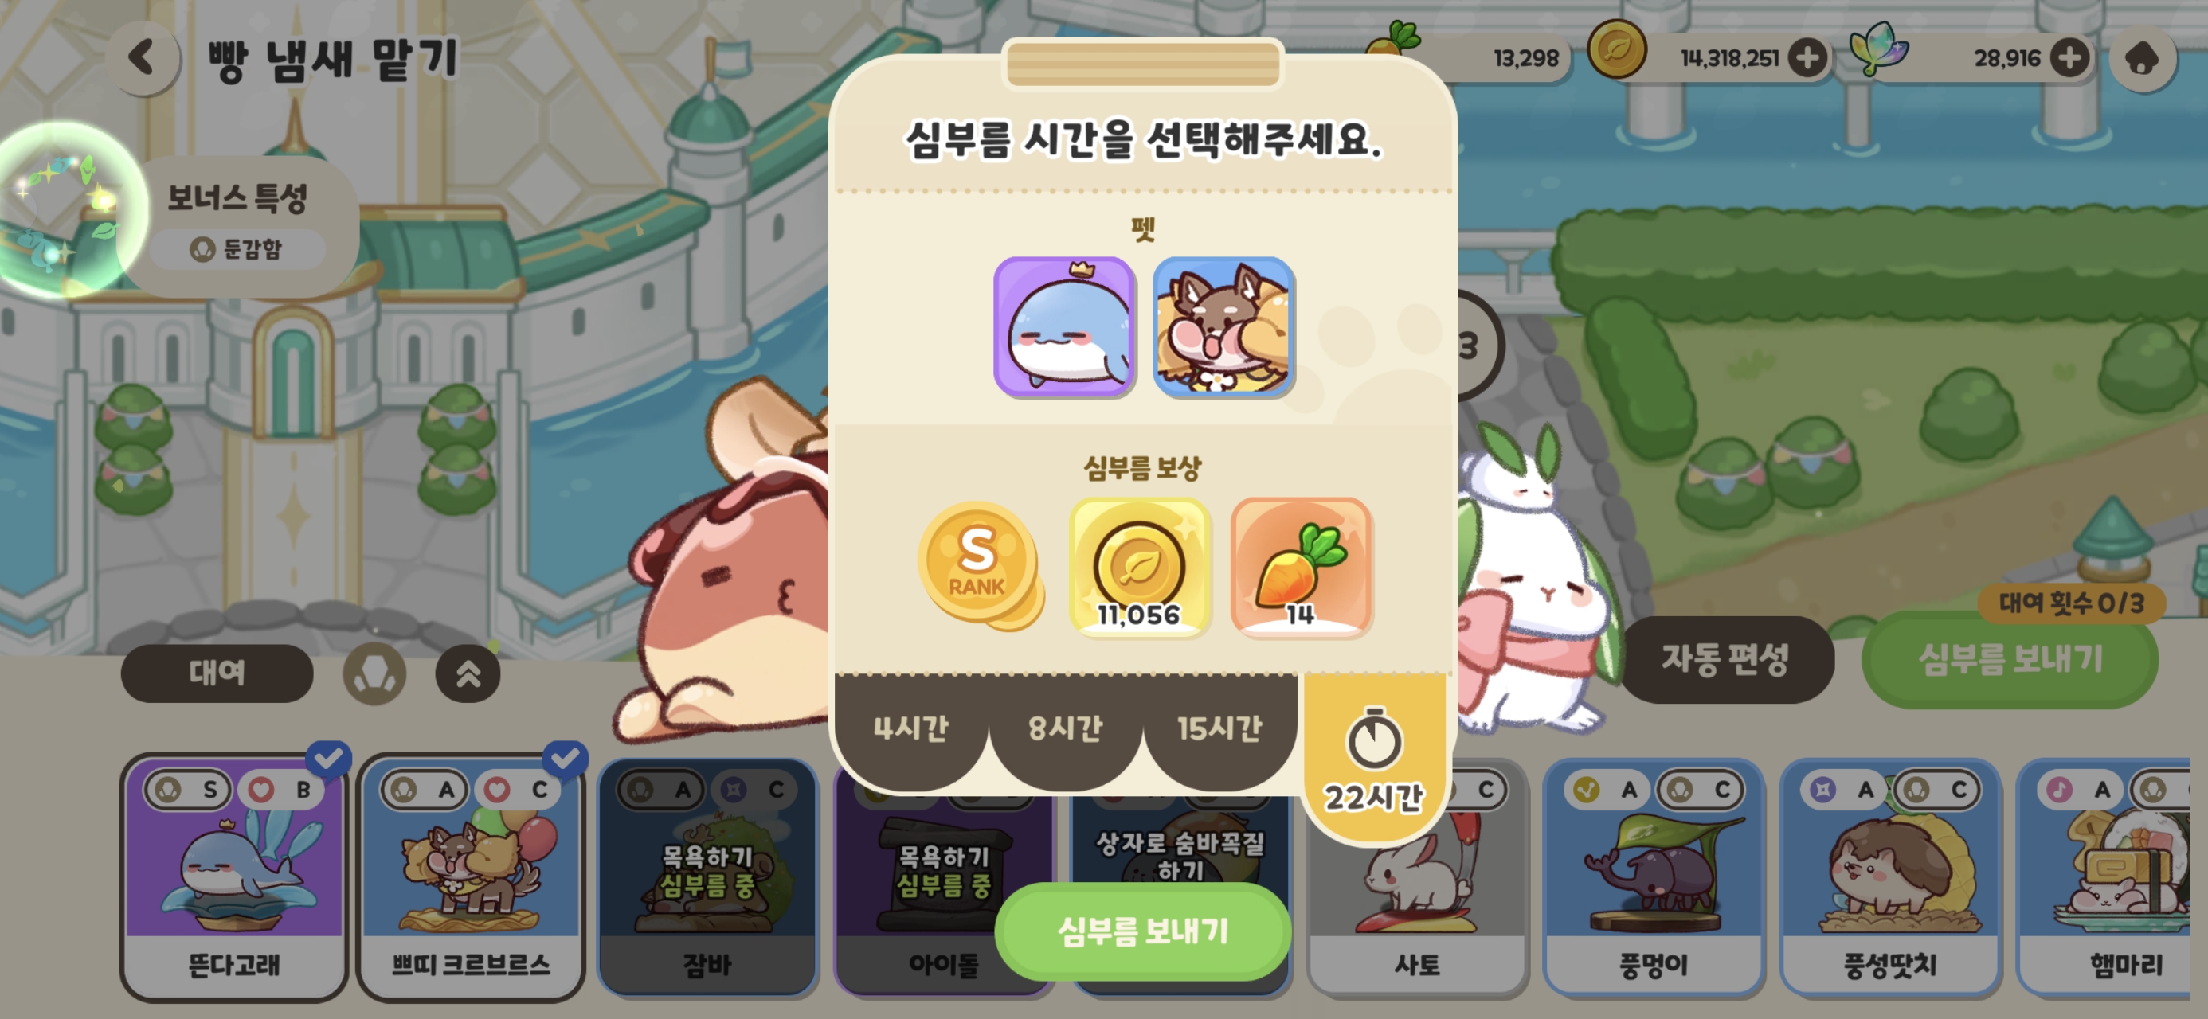Click the whale pet icon in popup
Viewport: 2208px width, 1019px height.
1063,326
